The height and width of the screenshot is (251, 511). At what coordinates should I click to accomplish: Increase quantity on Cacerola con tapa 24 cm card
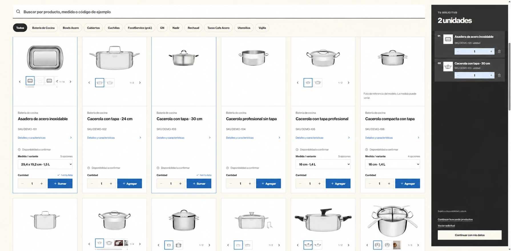[x=111, y=184]
